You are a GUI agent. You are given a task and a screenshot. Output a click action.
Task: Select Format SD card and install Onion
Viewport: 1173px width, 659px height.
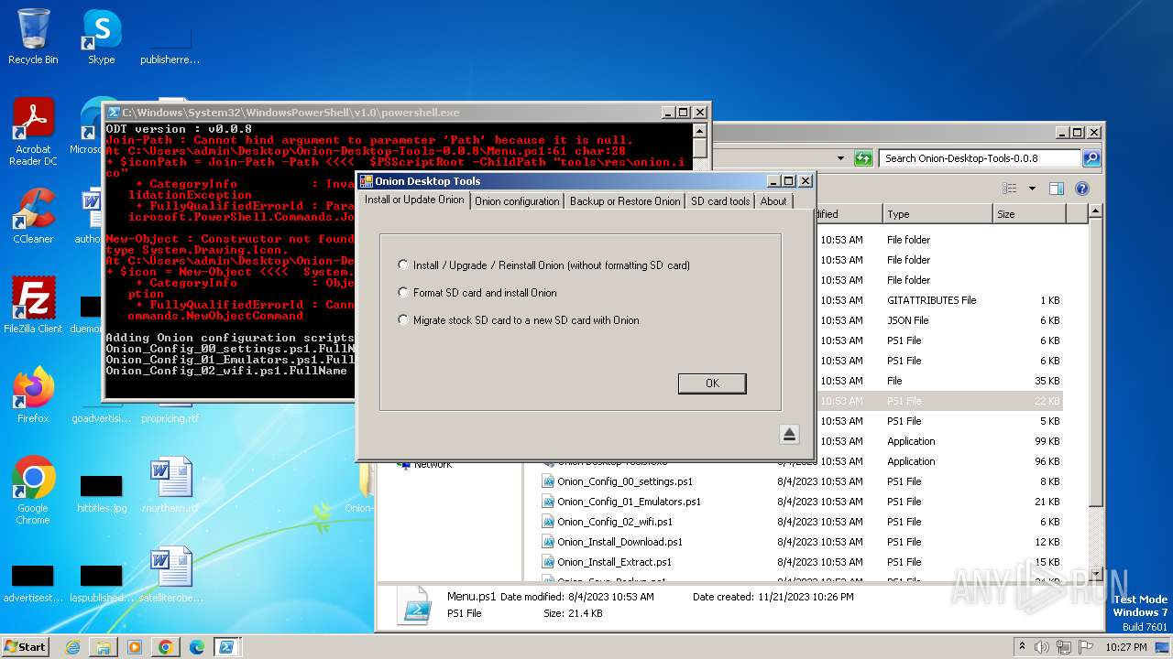(477, 293)
